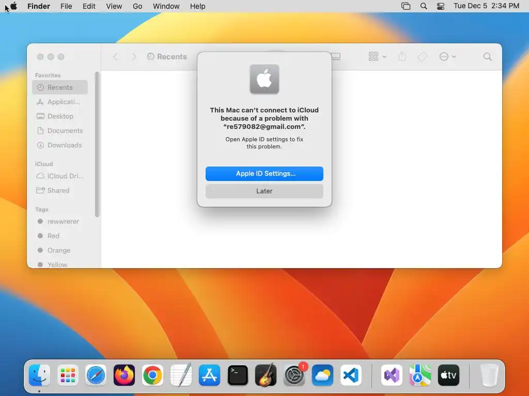Go back in Finder window
The image size is (529, 396).
click(115, 57)
